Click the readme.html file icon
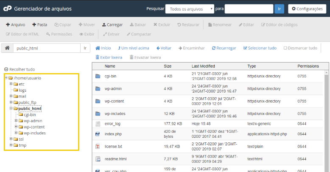This screenshot has height=172, width=330. pyautogui.click(x=98, y=159)
